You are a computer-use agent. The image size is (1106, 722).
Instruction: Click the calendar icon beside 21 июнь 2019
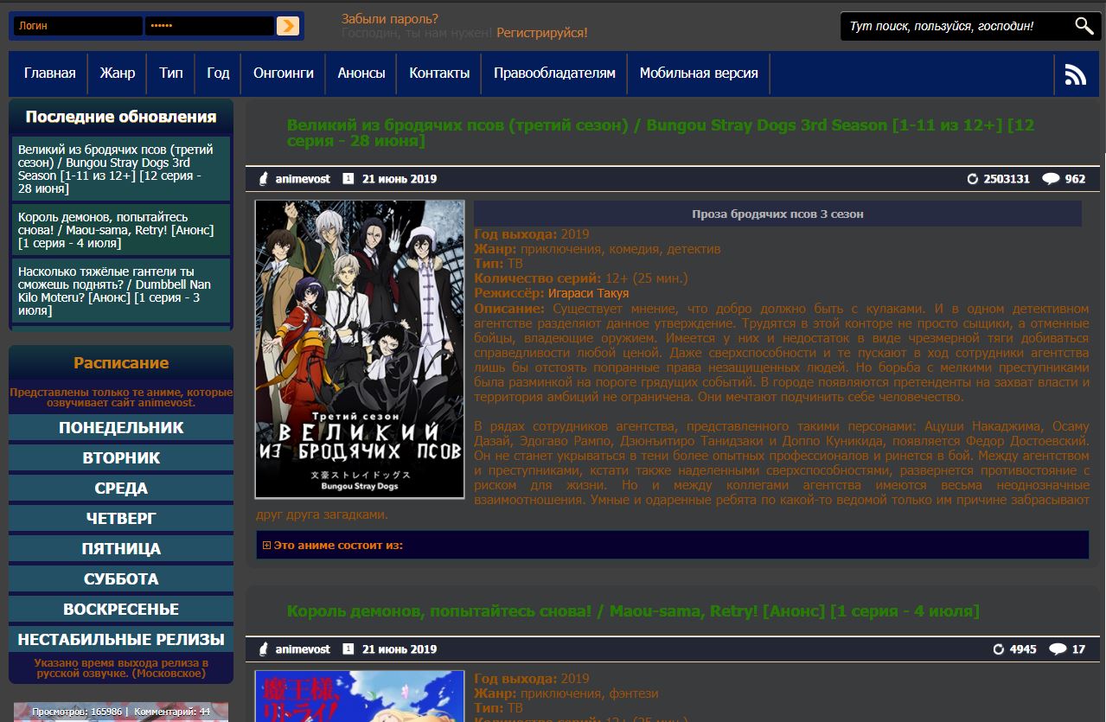[348, 178]
